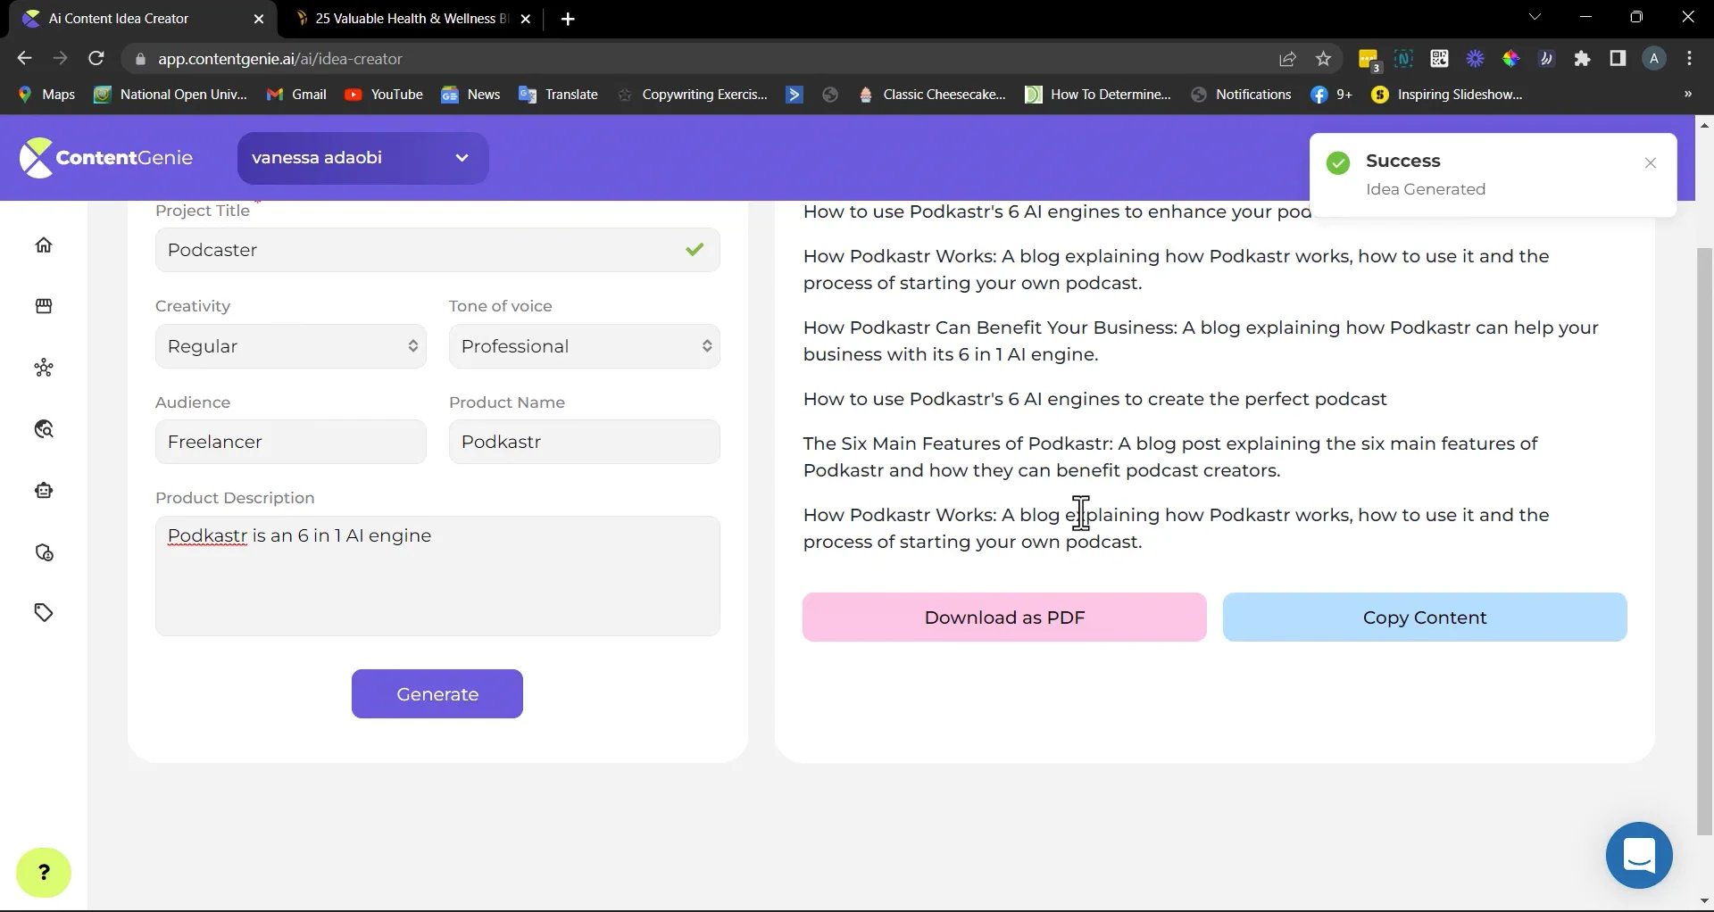This screenshot has height=912, width=1714.
Task: Close the 25 Valuable Health & Wellness tab
Action: click(526, 19)
